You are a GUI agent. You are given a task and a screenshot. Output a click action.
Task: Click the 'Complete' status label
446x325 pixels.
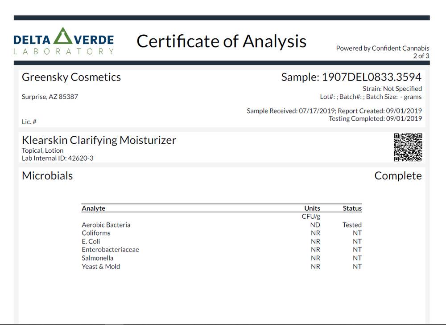[x=398, y=176]
